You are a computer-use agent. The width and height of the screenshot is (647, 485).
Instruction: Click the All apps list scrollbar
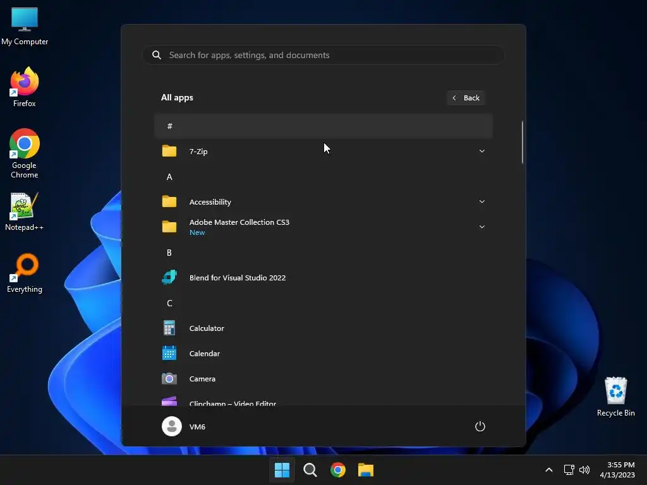tap(523, 142)
